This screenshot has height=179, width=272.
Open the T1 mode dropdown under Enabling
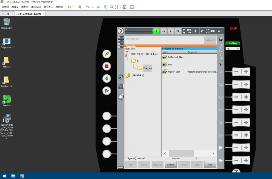coord(232,49)
